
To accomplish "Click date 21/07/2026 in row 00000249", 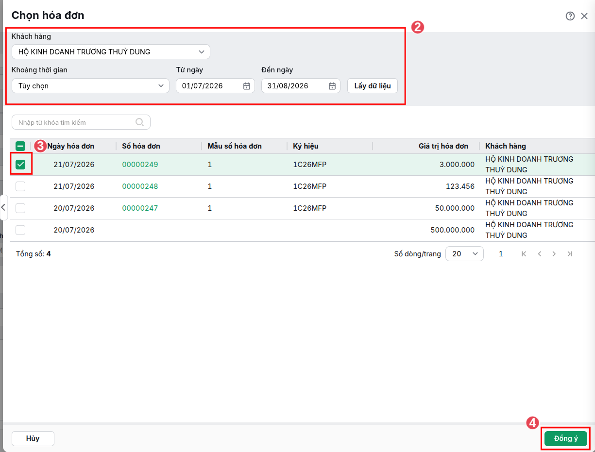I will coord(74,165).
